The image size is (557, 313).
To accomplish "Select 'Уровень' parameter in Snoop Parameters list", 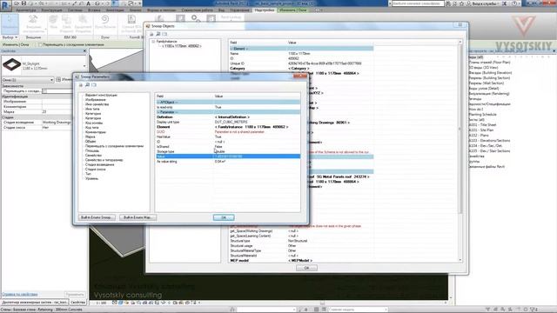I will [91, 178].
